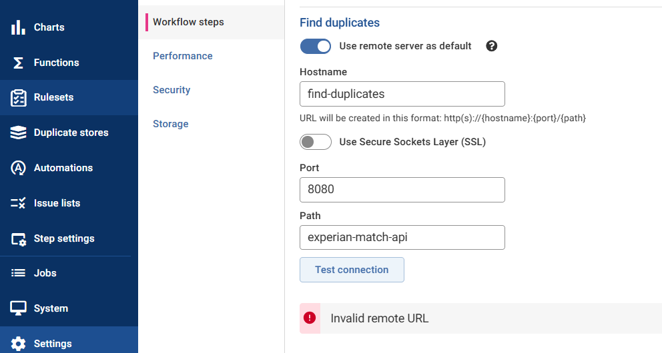Click the Hostname input field

402,94
